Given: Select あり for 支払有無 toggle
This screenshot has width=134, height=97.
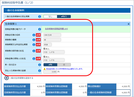Looking at the screenshot, I should pos(64,17).
